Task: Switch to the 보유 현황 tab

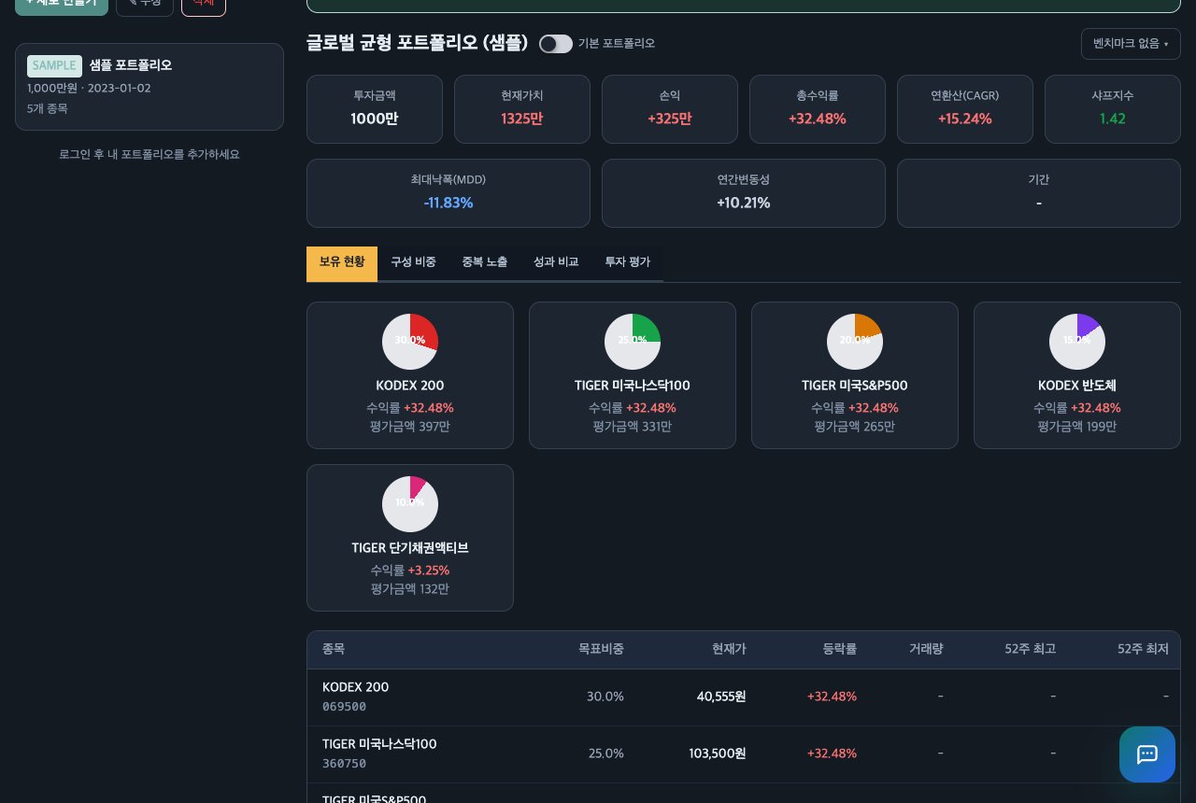Action: (x=342, y=262)
